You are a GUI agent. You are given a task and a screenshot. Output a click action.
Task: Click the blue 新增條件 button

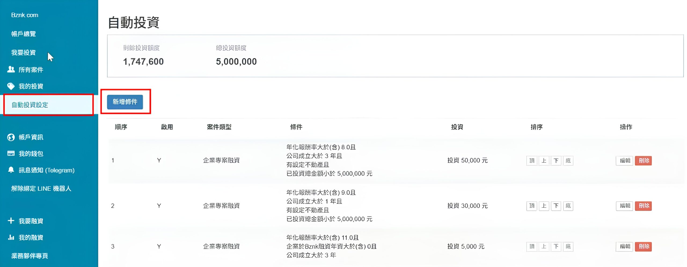coord(125,102)
